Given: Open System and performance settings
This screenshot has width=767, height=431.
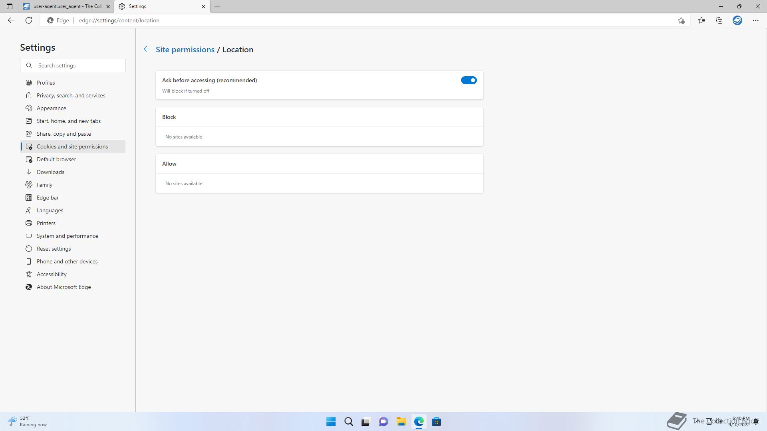Looking at the screenshot, I should point(67,236).
